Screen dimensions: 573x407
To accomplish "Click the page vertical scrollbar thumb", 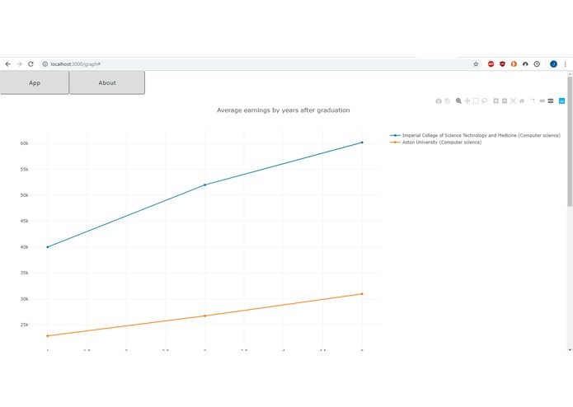I will tap(570, 141).
